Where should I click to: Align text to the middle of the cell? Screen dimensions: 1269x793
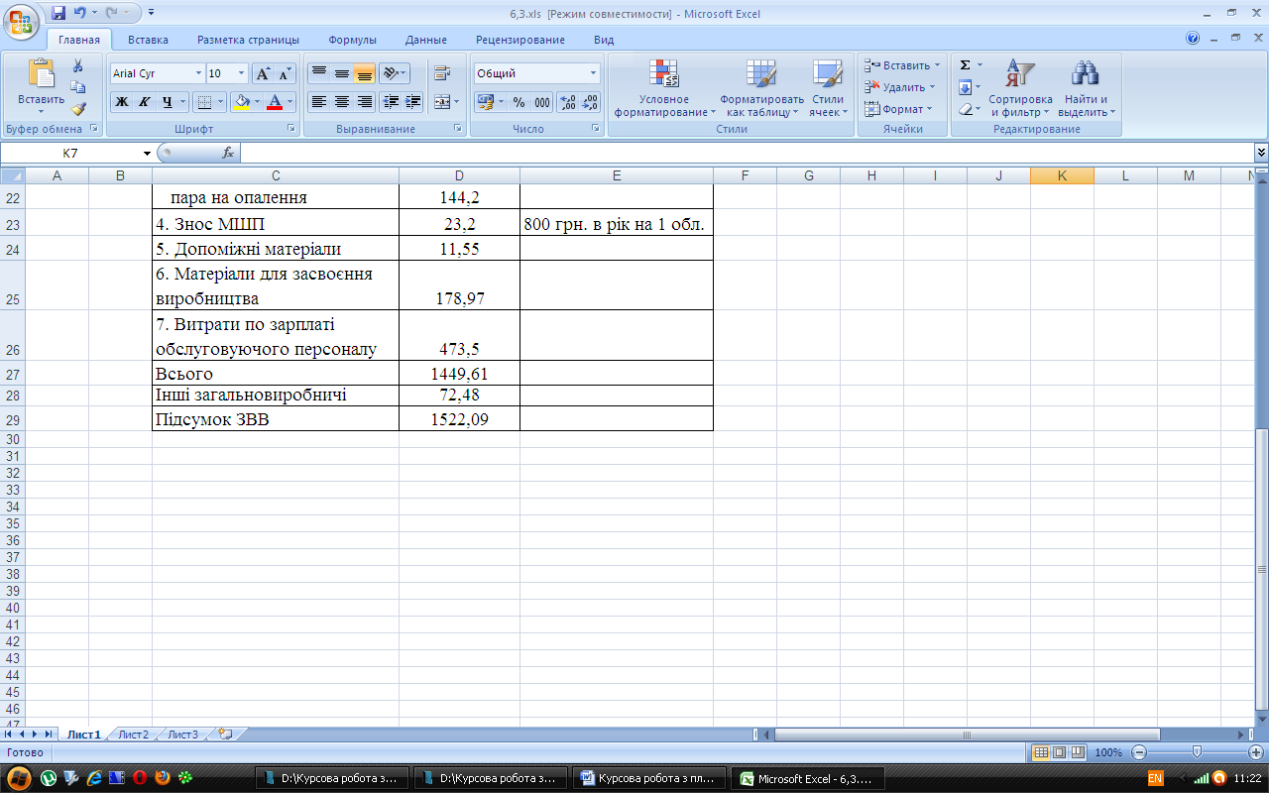(341, 73)
